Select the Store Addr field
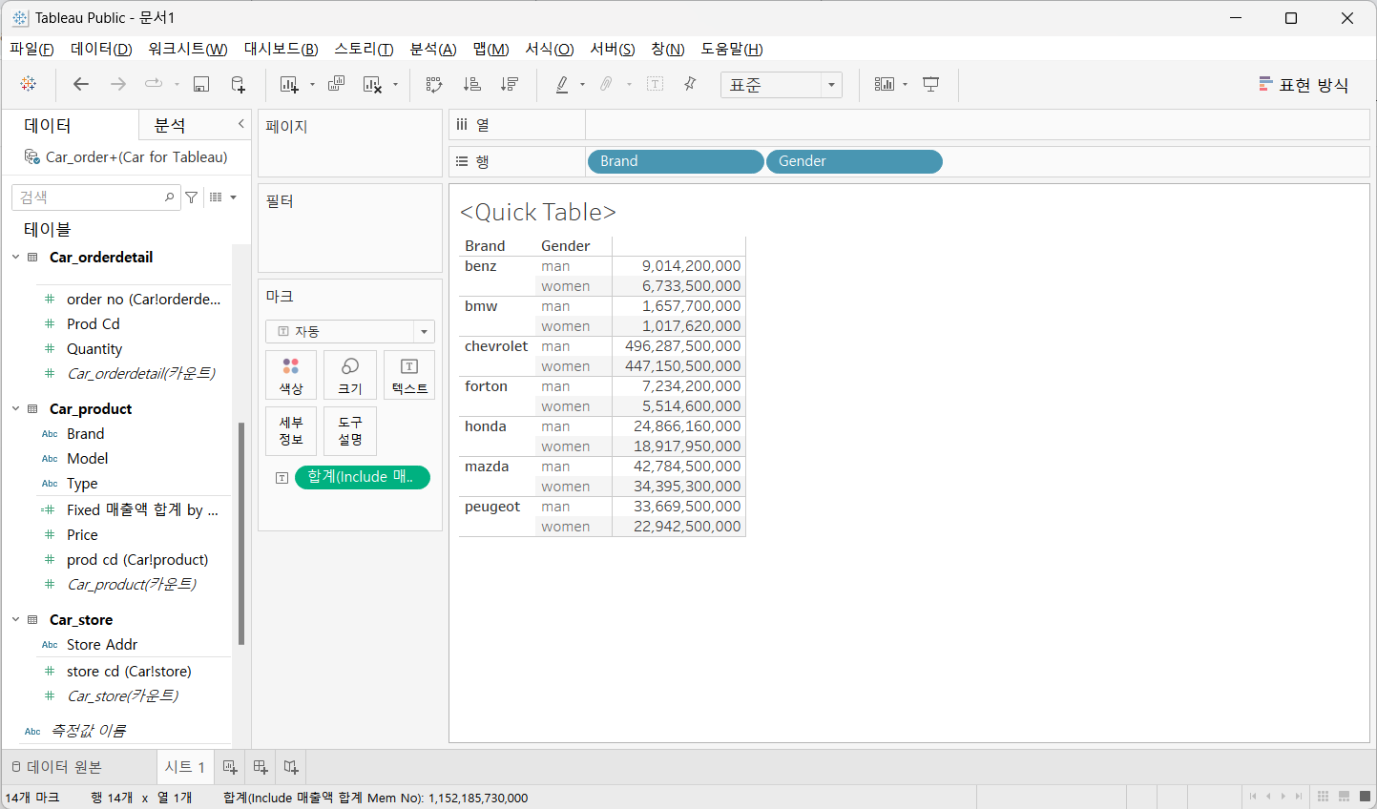Screen dimensions: 1377x809 pos(102,645)
